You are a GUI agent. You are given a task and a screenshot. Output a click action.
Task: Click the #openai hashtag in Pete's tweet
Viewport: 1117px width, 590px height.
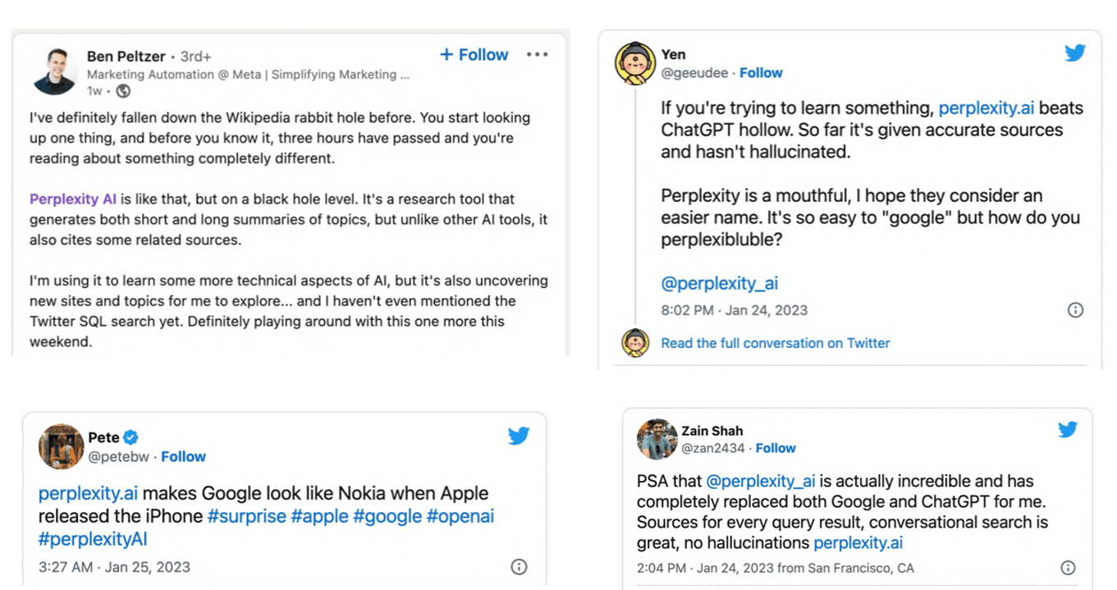460,516
